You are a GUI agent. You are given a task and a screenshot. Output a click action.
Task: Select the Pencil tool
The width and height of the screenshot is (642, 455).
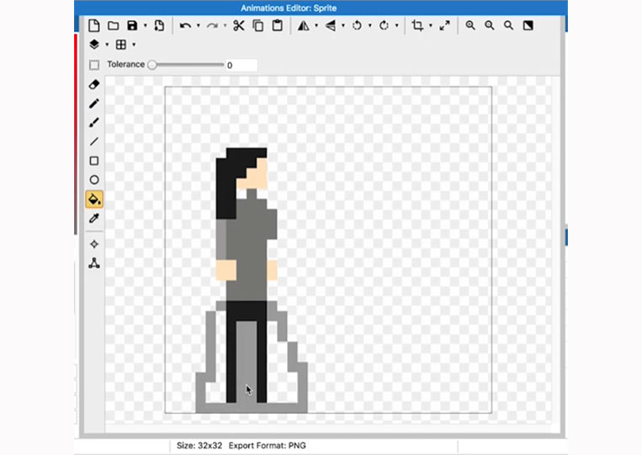click(94, 103)
